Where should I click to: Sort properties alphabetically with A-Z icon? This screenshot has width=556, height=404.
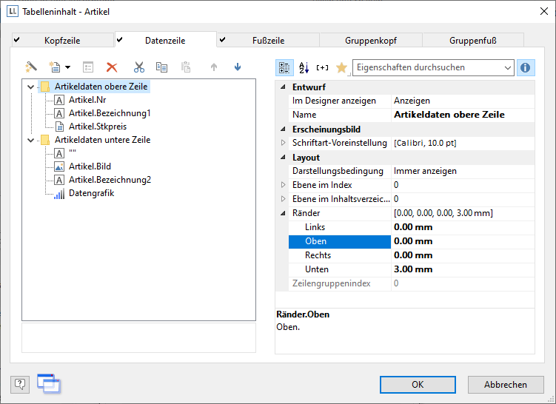click(304, 67)
